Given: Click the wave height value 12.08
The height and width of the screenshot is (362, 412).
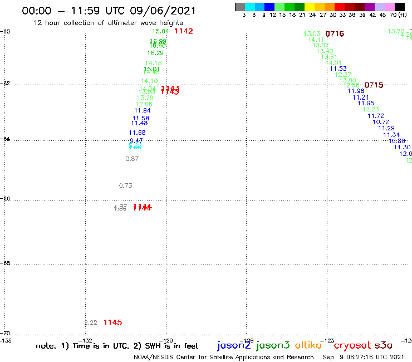Looking at the screenshot, I should tap(144, 104).
